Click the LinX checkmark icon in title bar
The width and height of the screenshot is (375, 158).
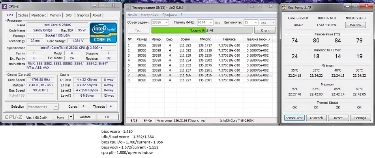128,7
